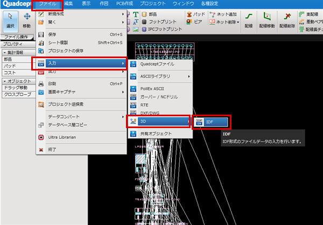
Task: Choose DXF/DWG import option
Action: tap(160, 113)
